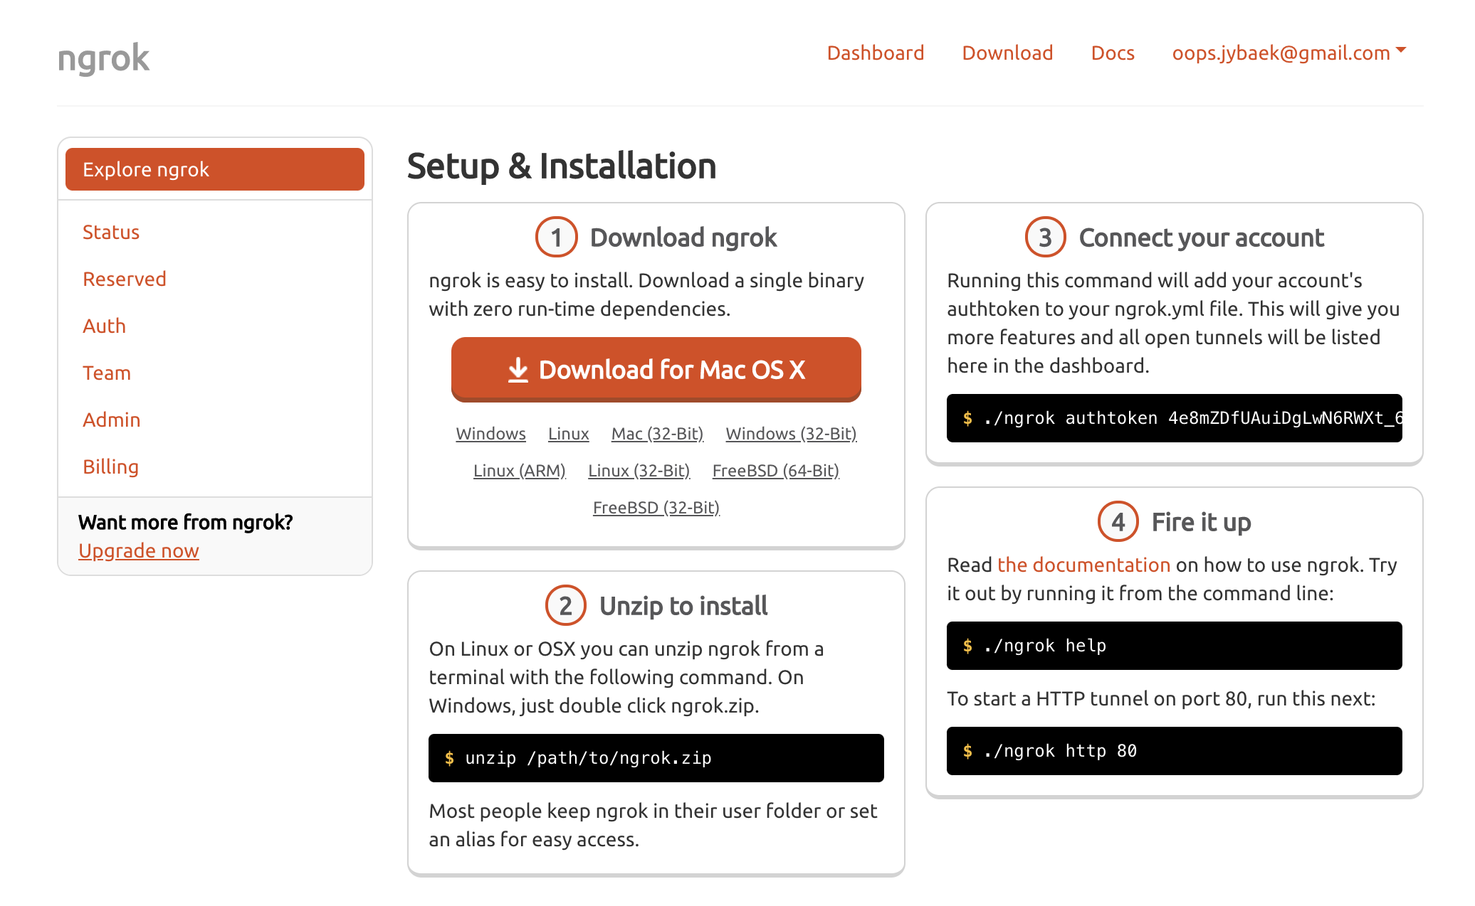Click the Connect your account heading
This screenshot has height=906, width=1475.
[1202, 238]
